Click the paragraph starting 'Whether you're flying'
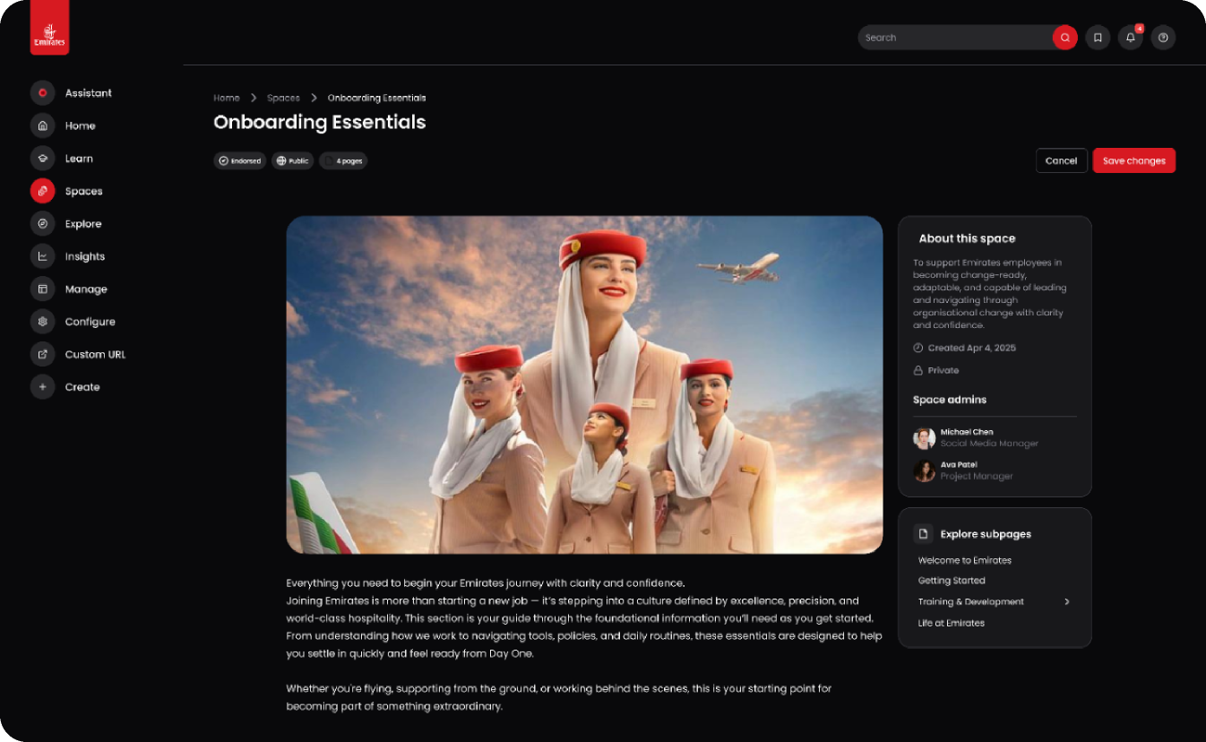The height and width of the screenshot is (742, 1206). (x=559, y=697)
